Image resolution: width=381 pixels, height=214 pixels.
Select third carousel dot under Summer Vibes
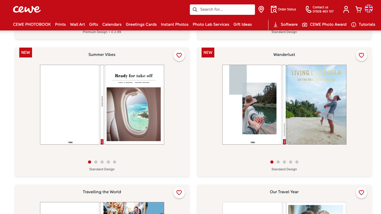pyautogui.click(x=102, y=162)
